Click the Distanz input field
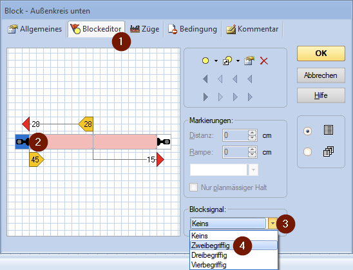Image resolution: width=353 pixels, height=270 pixels. [235, 135]
